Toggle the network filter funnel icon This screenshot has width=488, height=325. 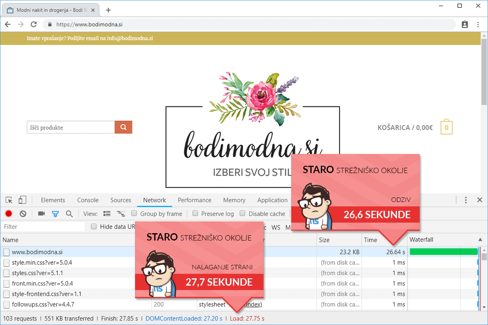(55, 214)
